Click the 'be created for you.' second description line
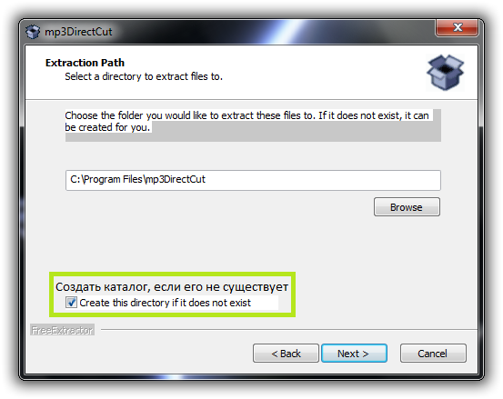This screenshot has height=399, width=503. [x=107, y=127]
